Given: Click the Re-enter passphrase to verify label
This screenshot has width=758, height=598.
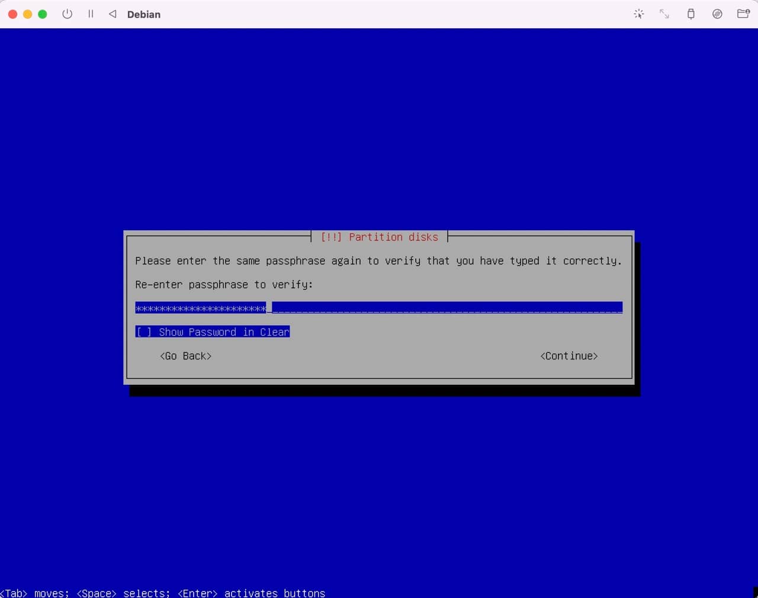Looking at the screenshot, I should 224,285.
